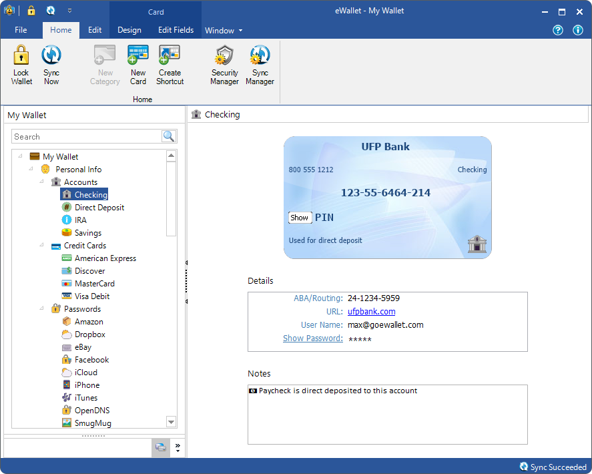The width and height of the screenshot is (592, 474).
Task: Select the Checking card in the tree
Action: pos(84,194)
